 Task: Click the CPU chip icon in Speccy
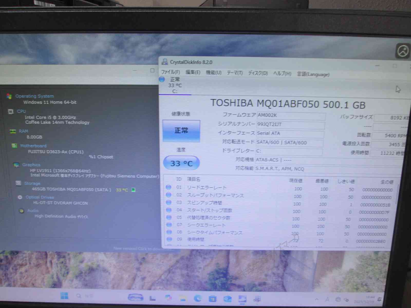point(11,111)
